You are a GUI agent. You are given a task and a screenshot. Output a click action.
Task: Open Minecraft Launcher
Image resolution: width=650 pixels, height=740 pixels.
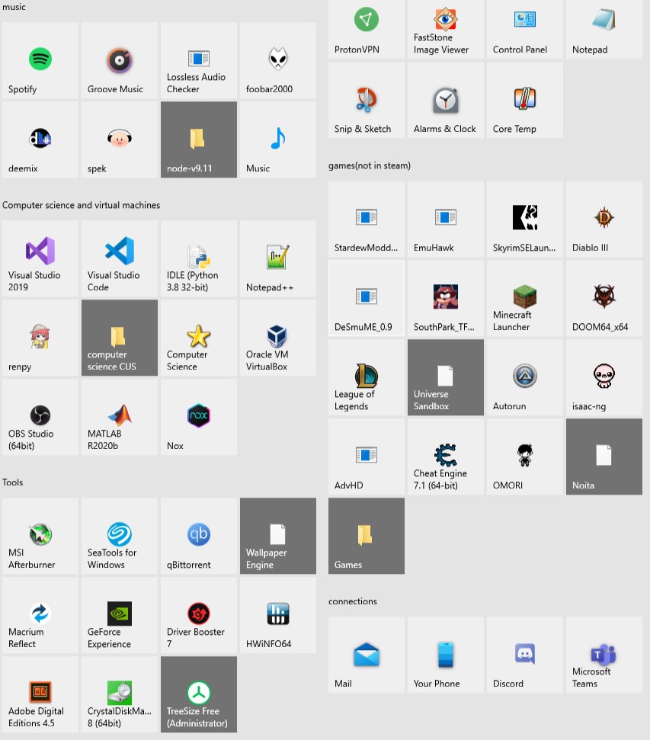pos(525,298)
